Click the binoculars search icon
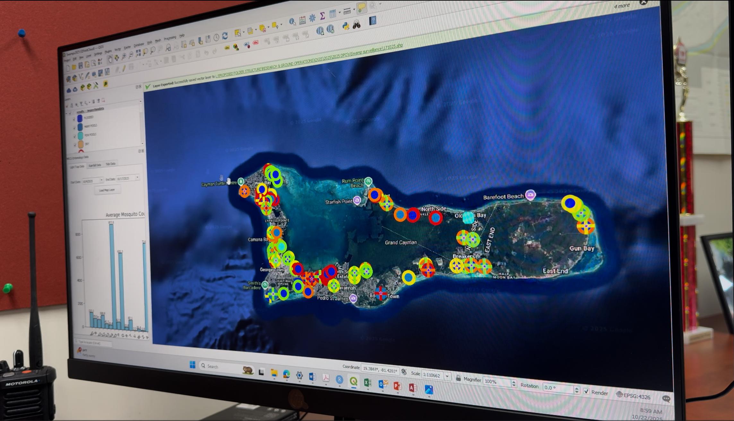The image size is (734, 421). tap(357, 25)
